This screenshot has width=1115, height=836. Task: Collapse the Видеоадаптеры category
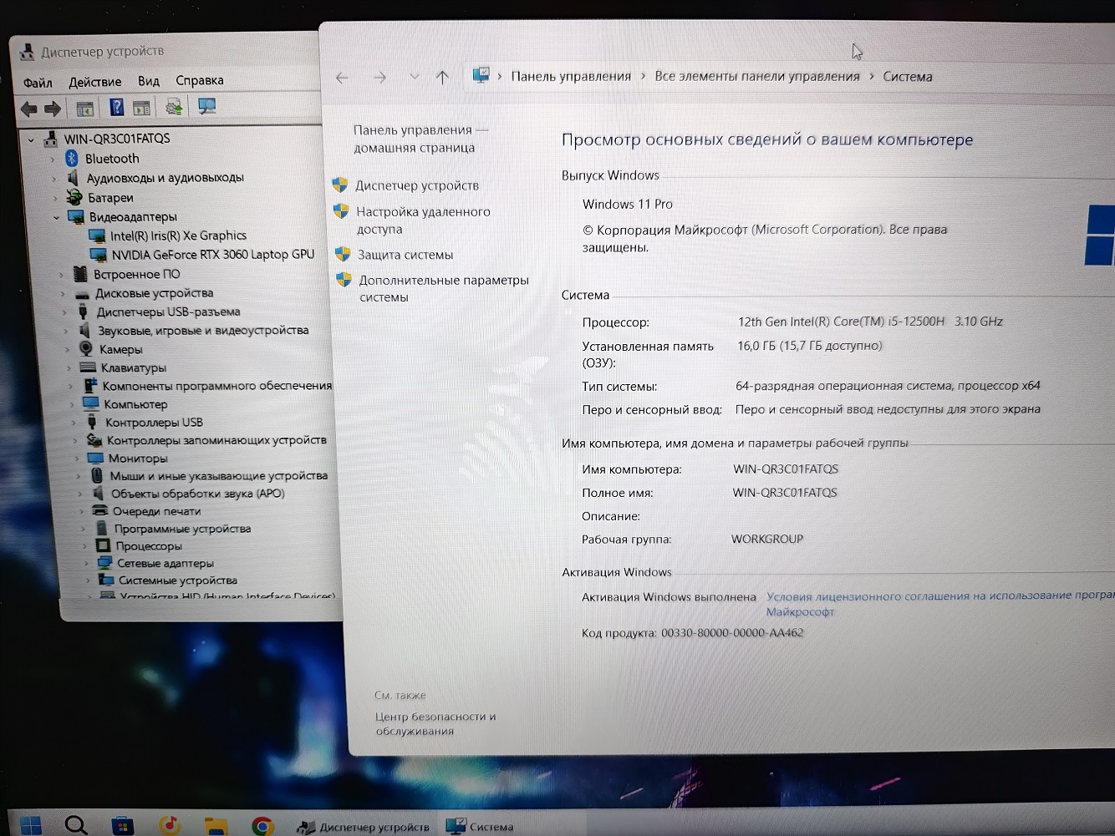[x=57, y=217]
